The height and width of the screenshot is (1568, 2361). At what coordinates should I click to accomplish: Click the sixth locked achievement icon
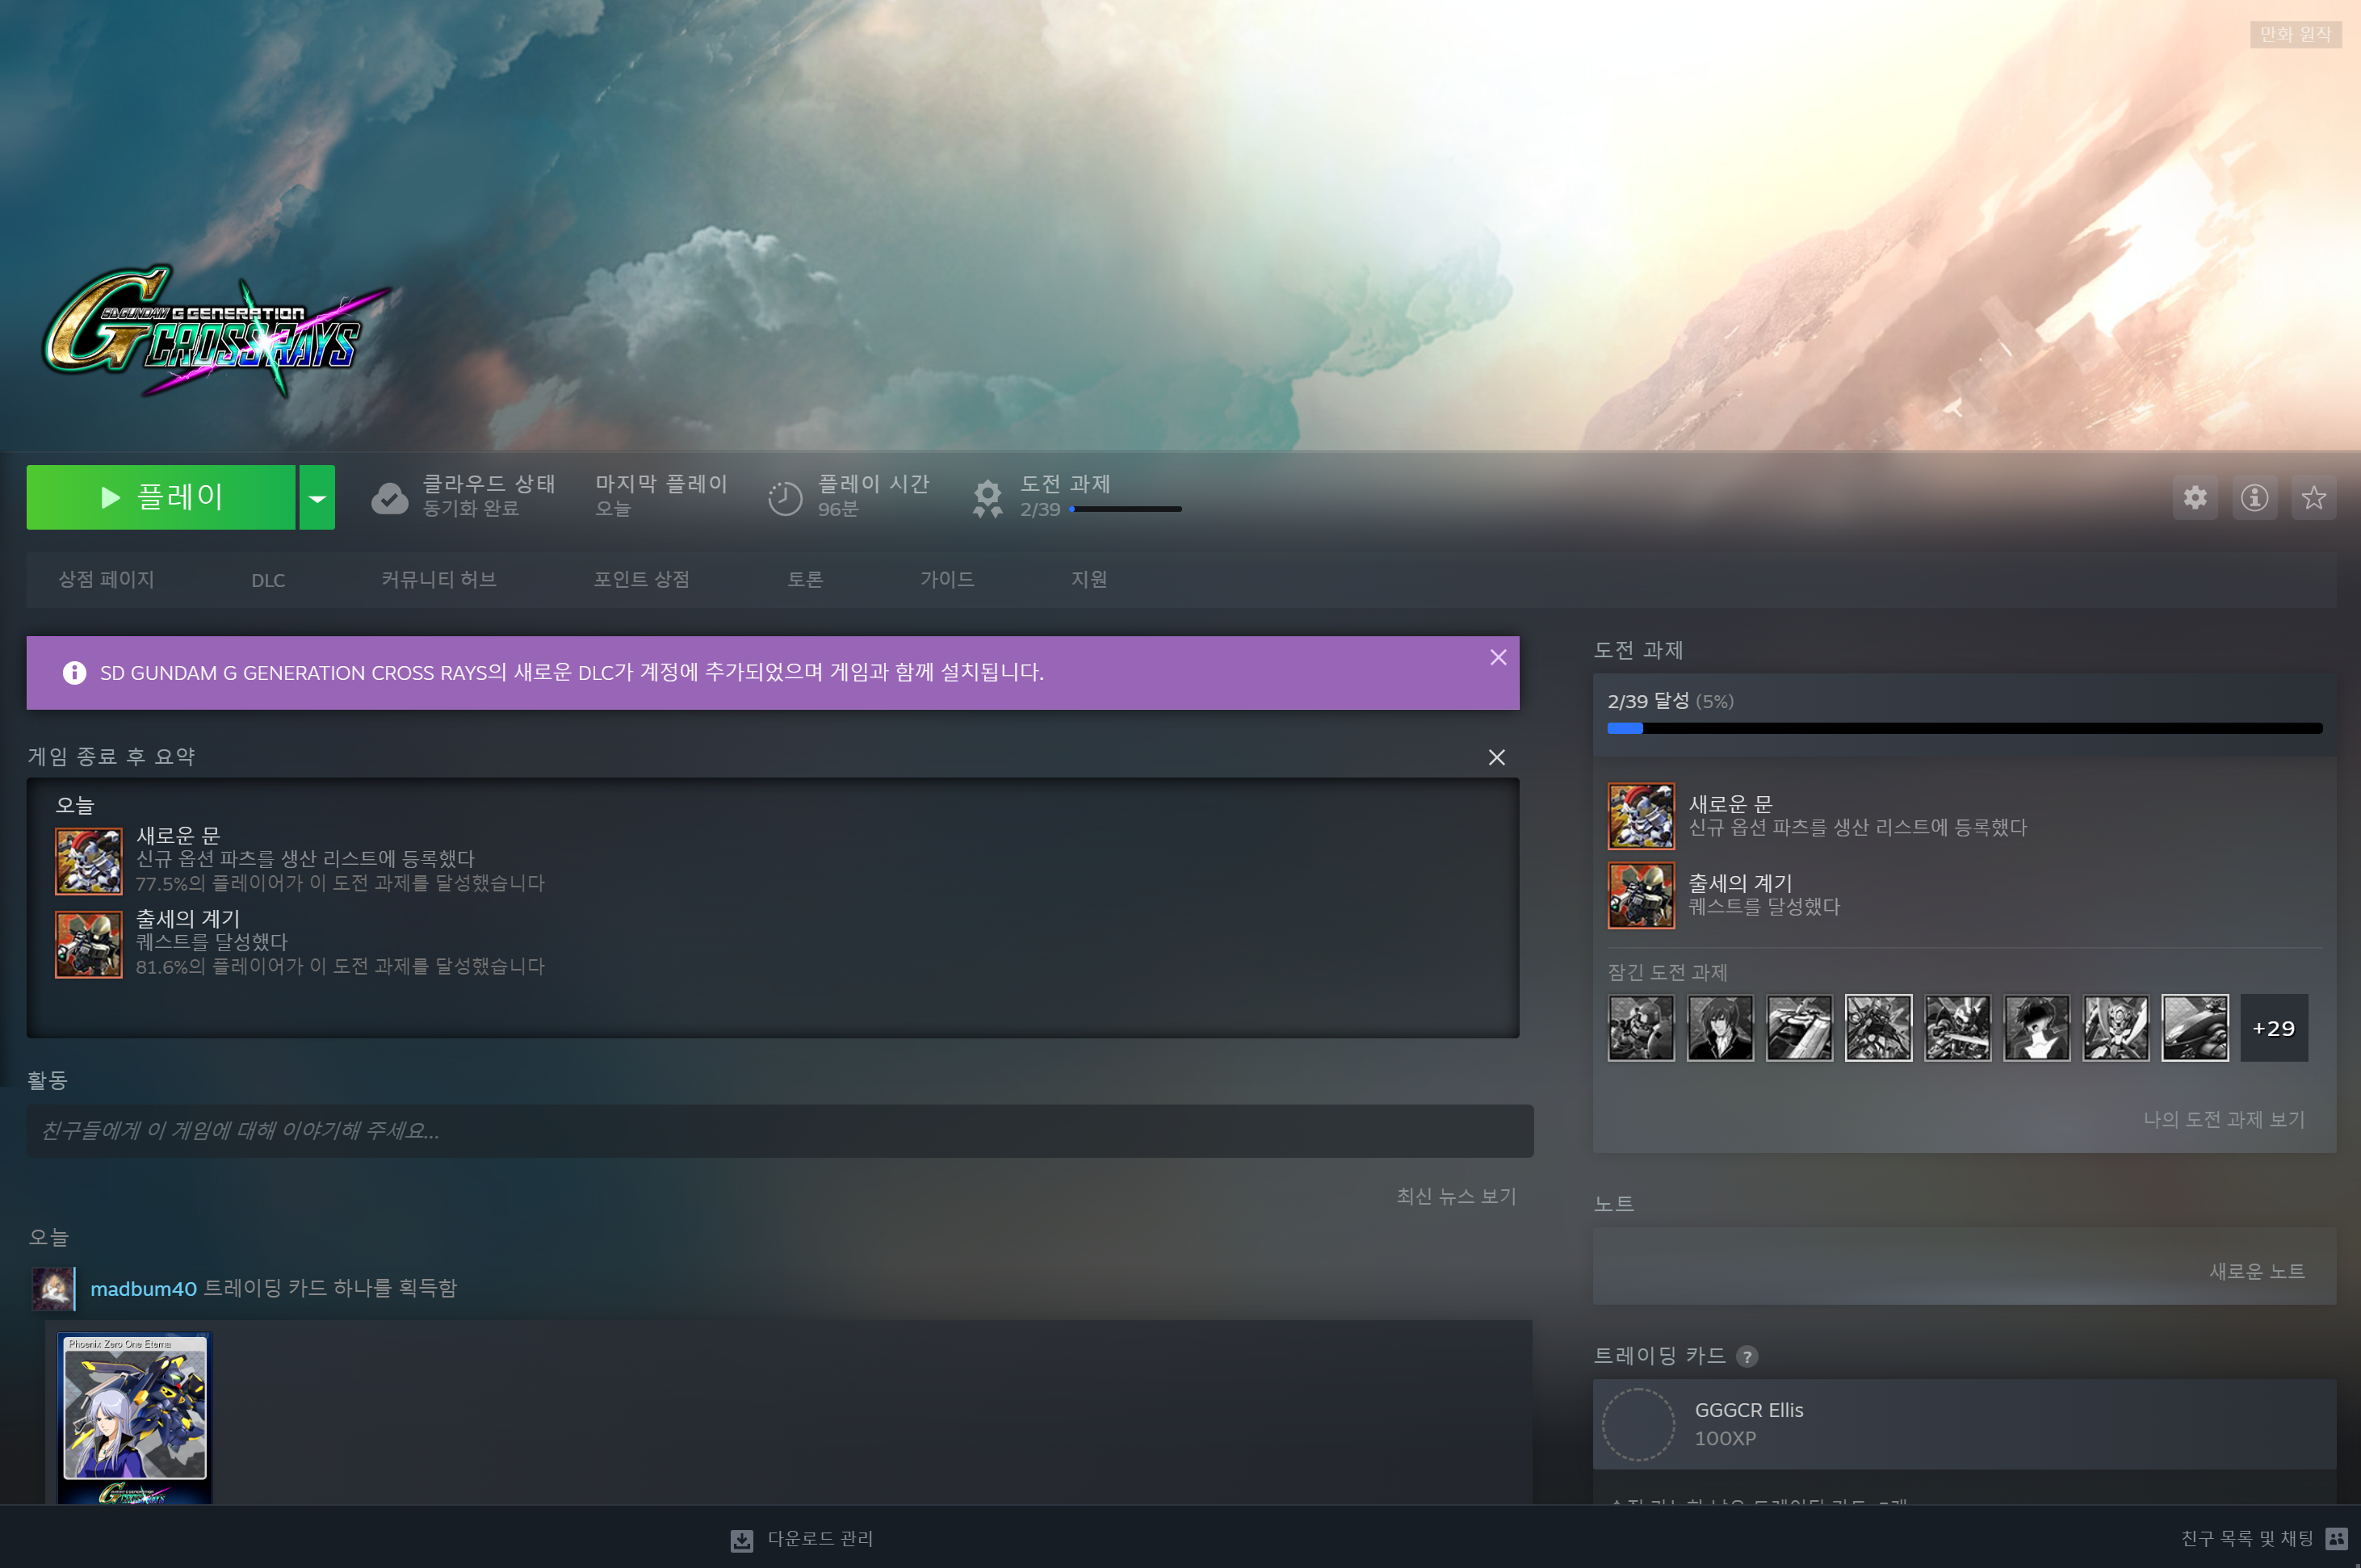[x=2036, y=1027]
